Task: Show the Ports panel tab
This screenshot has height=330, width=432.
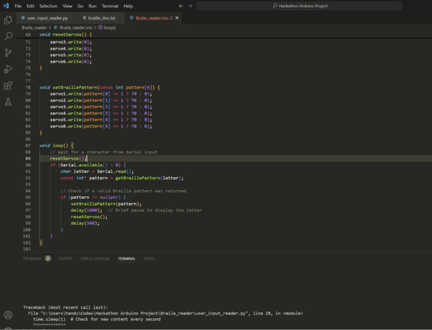Action: (149, 259)
